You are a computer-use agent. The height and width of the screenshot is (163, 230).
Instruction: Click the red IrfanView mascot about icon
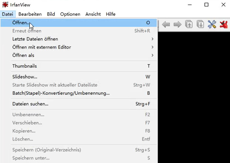[x=224, y=24]
